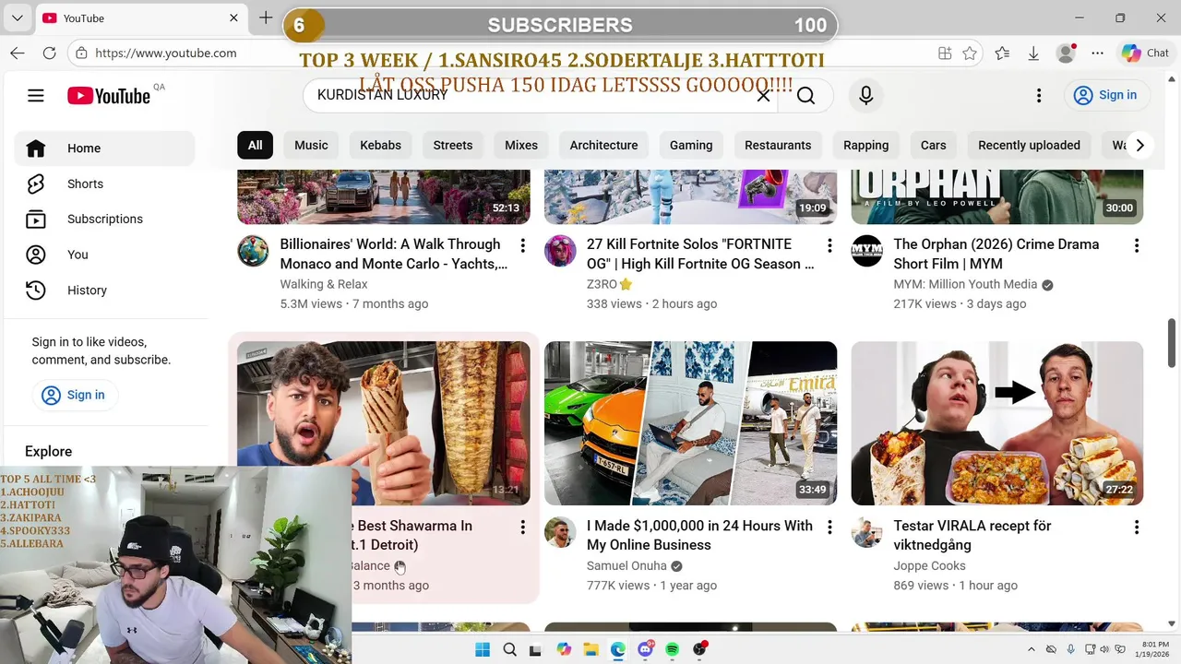
Task: Select the Music filter chip
Action: (311, 145)
